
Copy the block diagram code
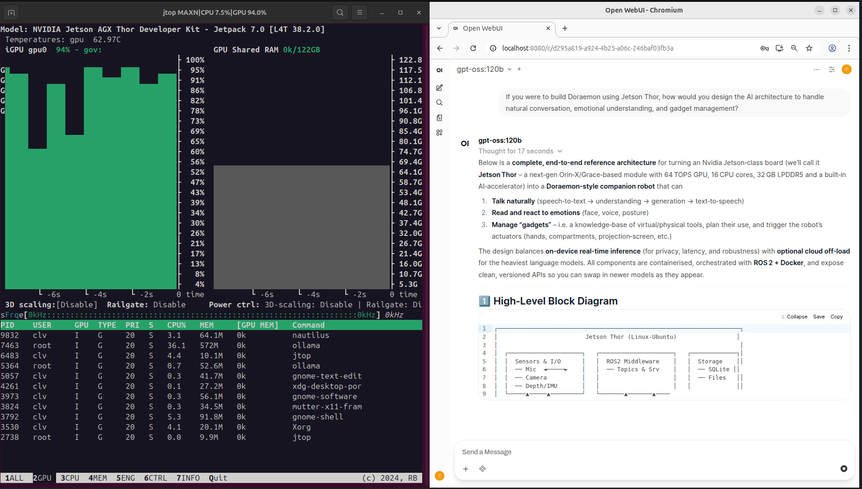click(x=836, y=317)
